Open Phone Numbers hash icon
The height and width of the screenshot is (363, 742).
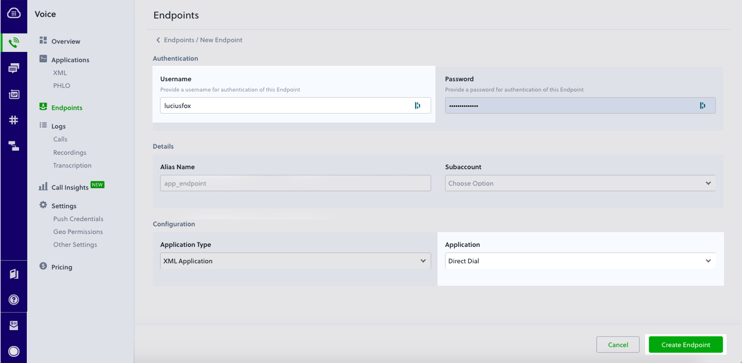point(14,120)
